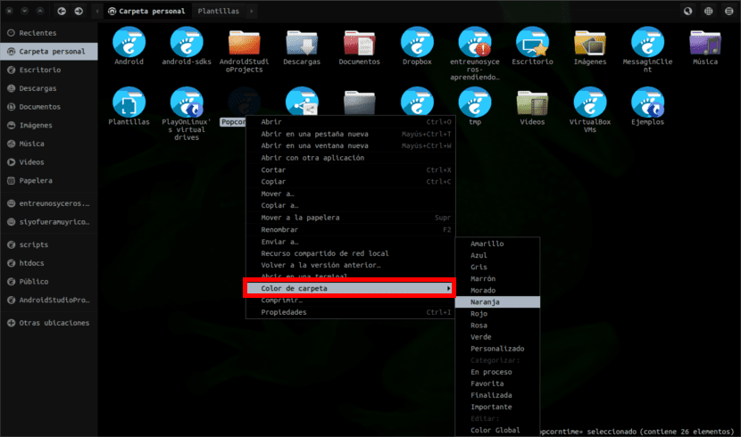Choose Abrir in the context menu

(x=350, y=122)
